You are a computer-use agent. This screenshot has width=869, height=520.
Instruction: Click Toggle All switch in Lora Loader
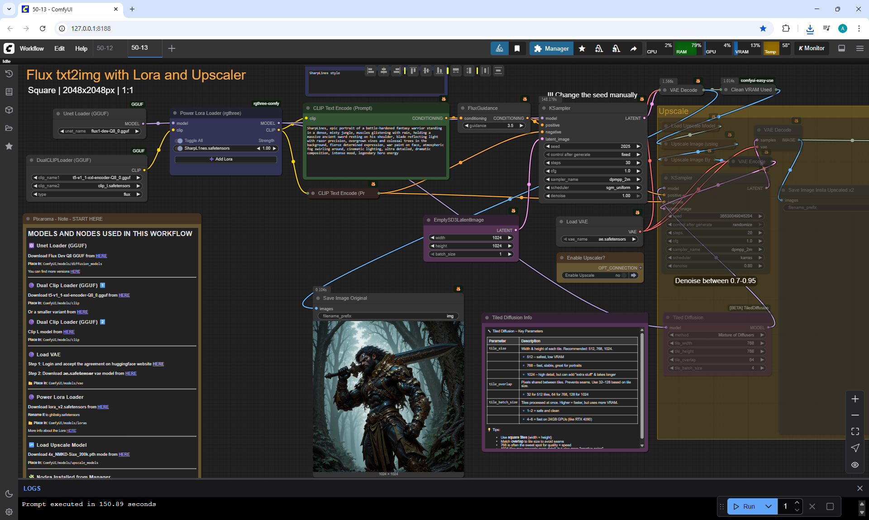pos(180,141)
